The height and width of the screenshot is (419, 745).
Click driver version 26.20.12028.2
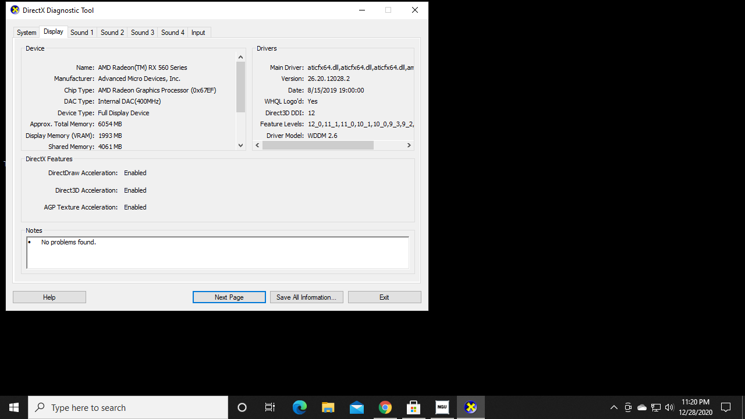click(x=329, y=79)
